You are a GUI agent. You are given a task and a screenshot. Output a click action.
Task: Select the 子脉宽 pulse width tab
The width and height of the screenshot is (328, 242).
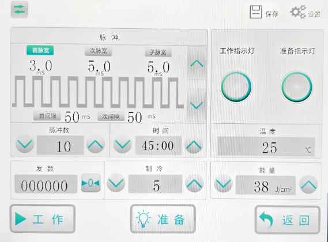[159, 52]
